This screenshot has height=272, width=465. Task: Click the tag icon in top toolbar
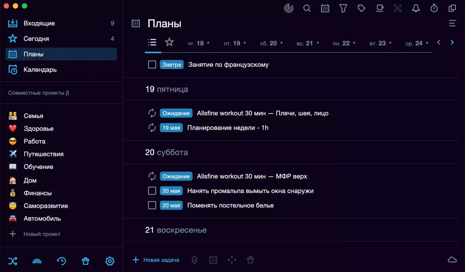[x=361, y=8]
